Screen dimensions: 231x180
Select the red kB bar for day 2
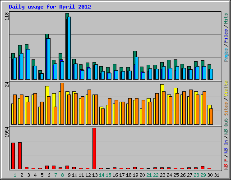point(20,156)
